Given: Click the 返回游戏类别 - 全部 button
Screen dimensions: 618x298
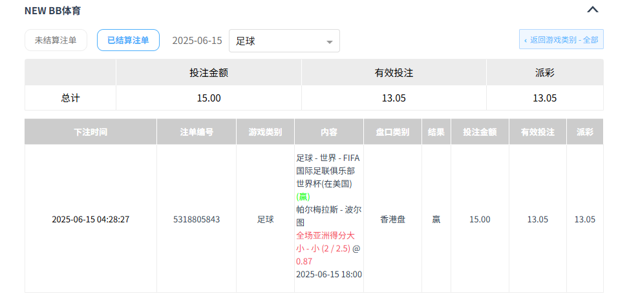Looking at the screenshot, I should tap(560, 40).
